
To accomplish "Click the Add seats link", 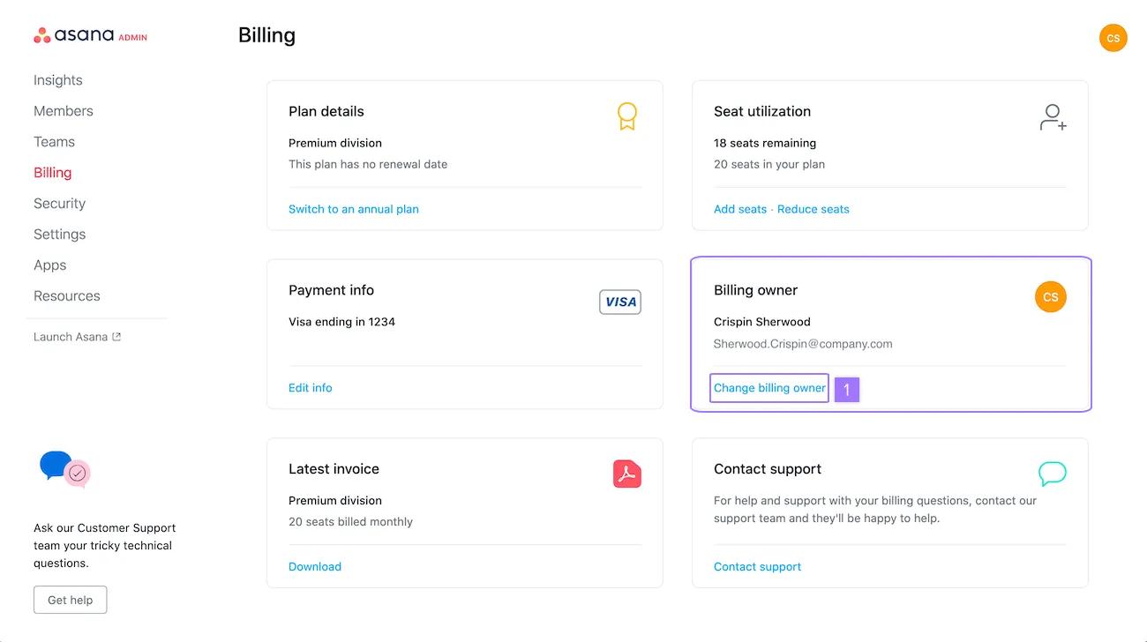I will tap(739, 209).
